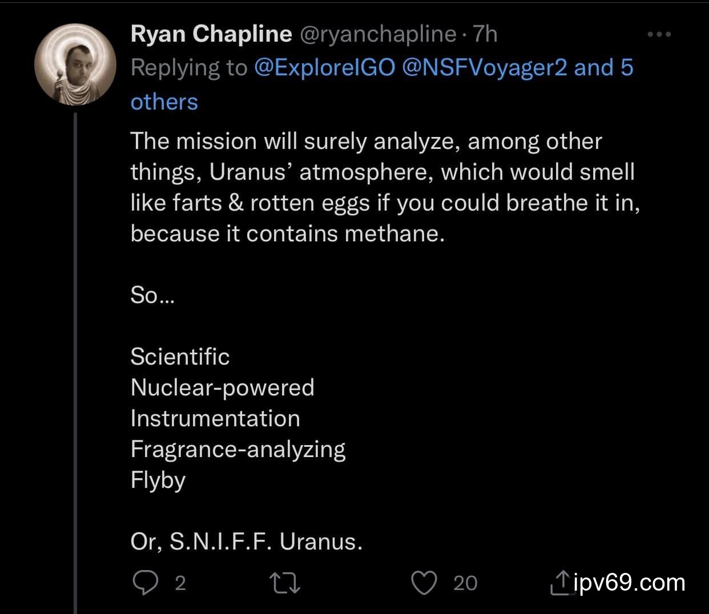
Task: Open the 7h timestamp link
Action: point(485,34)
